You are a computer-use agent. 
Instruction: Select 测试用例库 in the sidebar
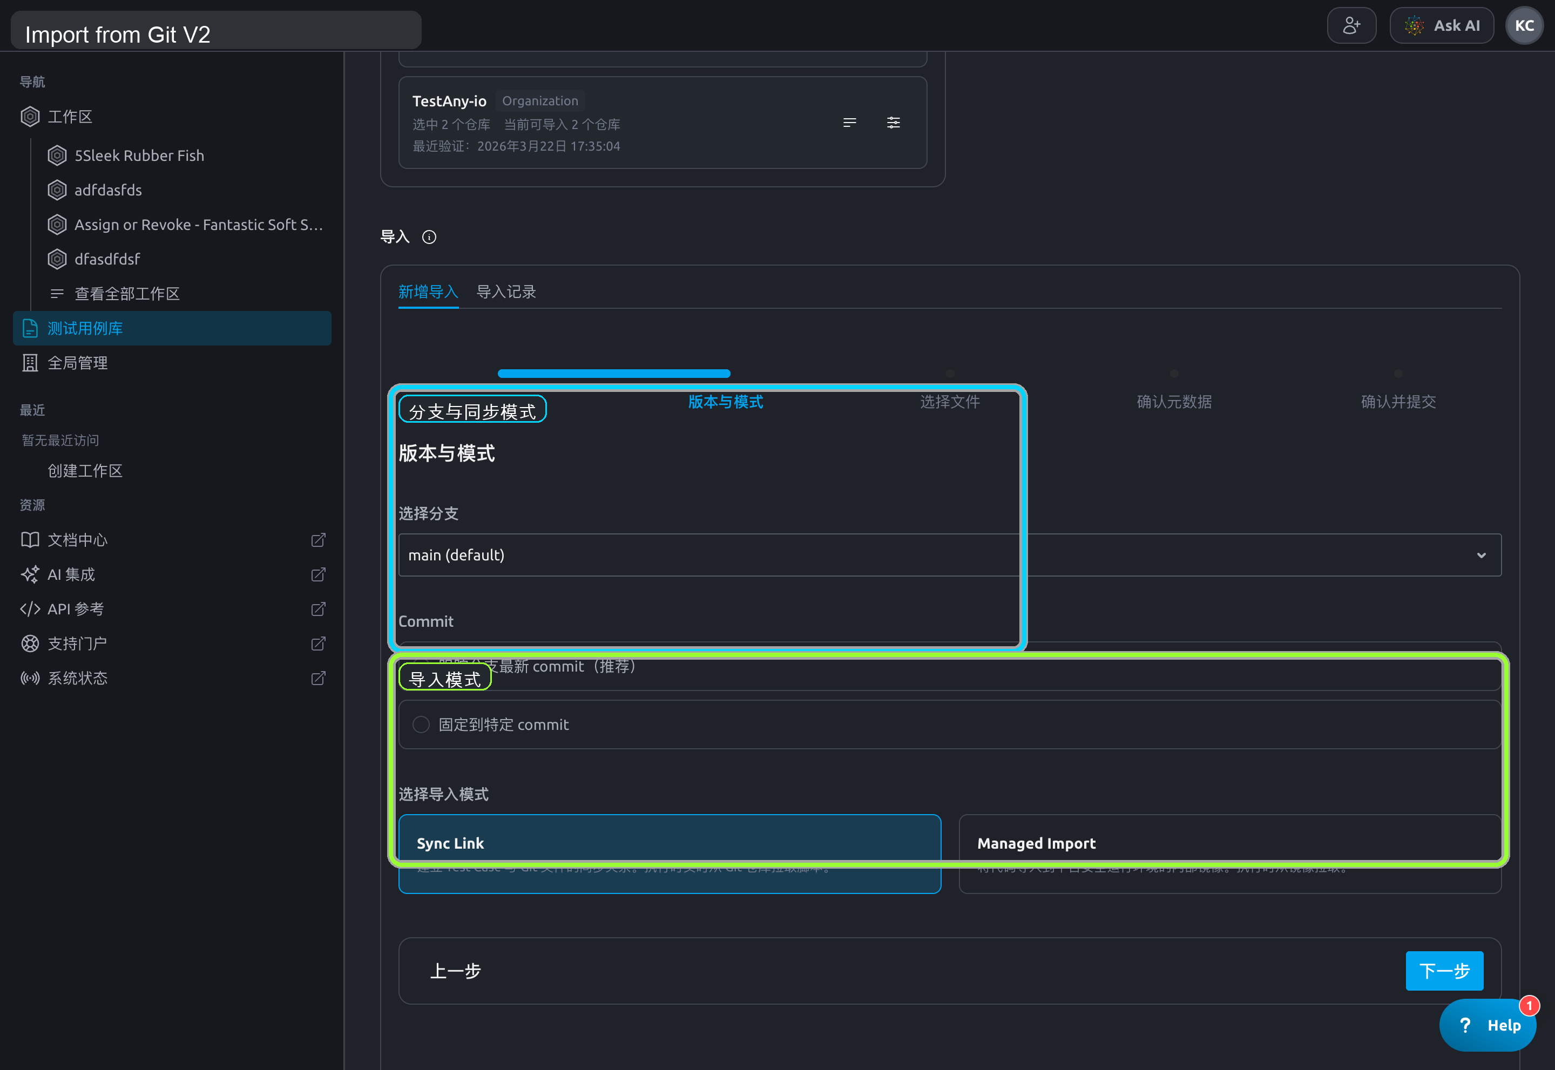(172, 329)
